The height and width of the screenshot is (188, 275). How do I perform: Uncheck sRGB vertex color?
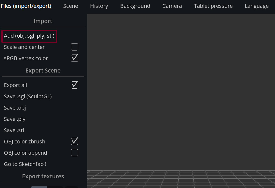point(74,58)
